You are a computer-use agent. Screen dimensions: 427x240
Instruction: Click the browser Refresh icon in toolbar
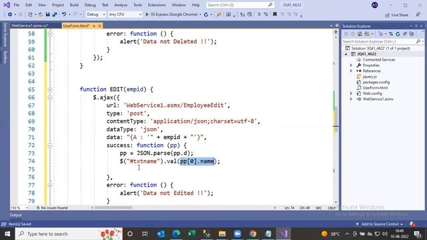[206, 15]
